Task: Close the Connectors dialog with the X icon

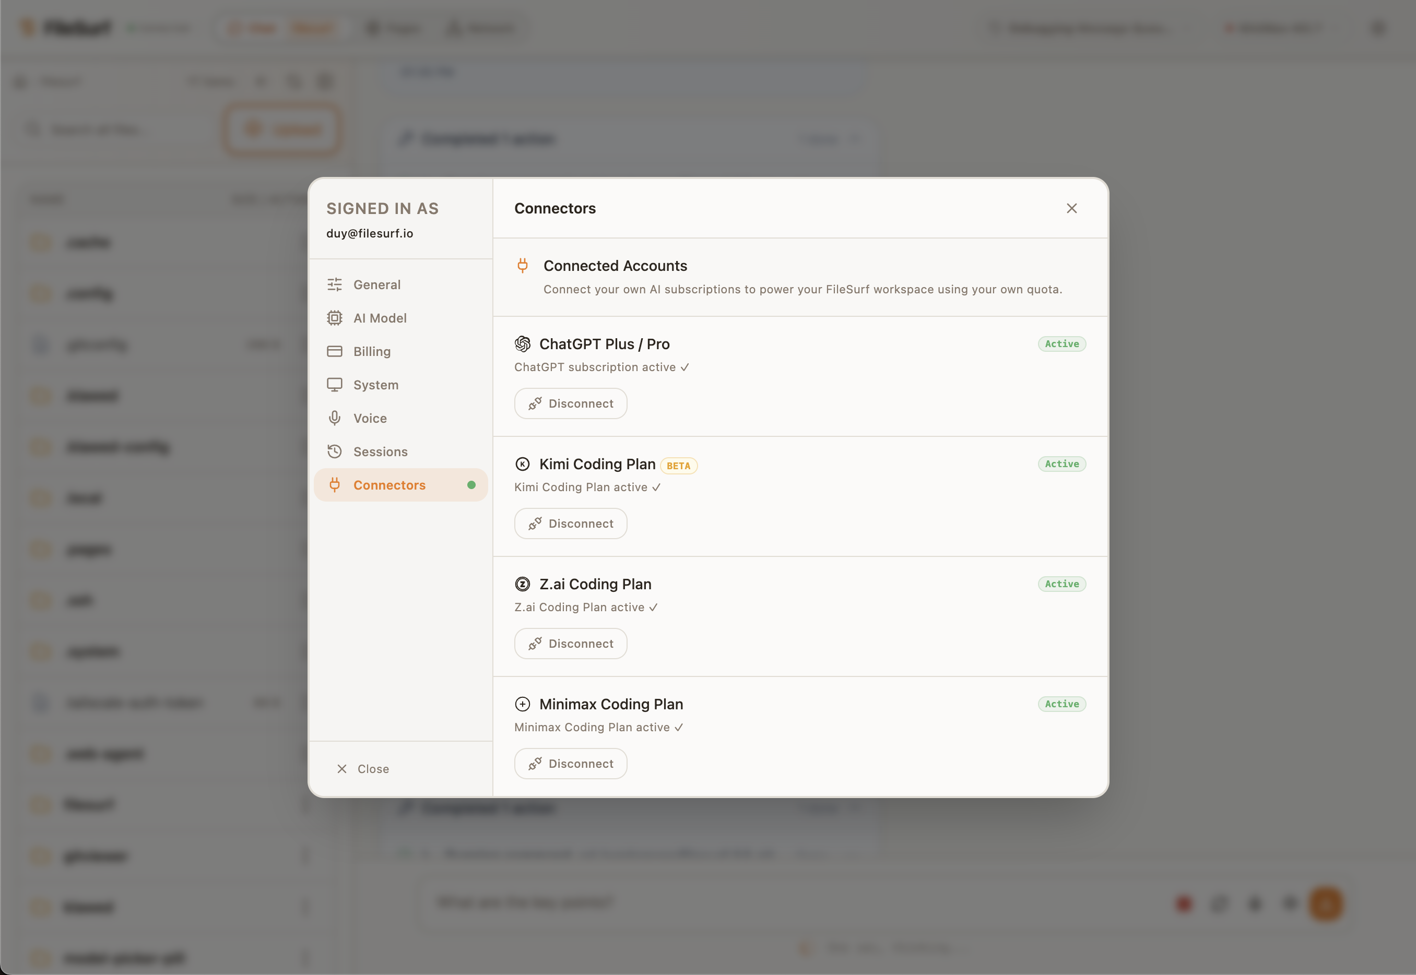Action: (1071, 208)
